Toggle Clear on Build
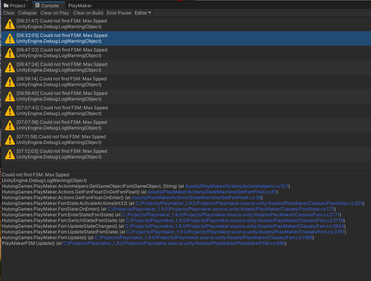This screenshot has width=371, height=281. (x=88, y=13)
